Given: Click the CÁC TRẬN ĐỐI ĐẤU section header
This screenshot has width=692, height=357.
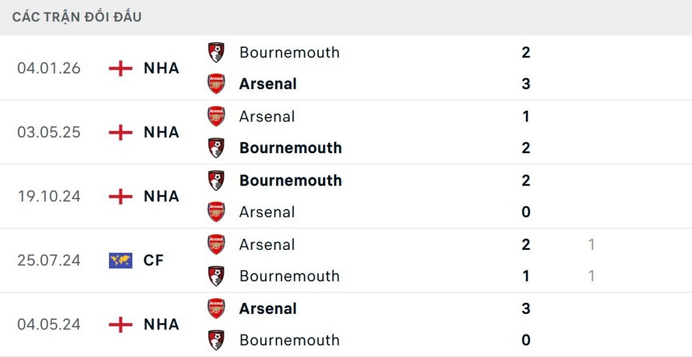Looking at the screenshot, I should point(76,17).
